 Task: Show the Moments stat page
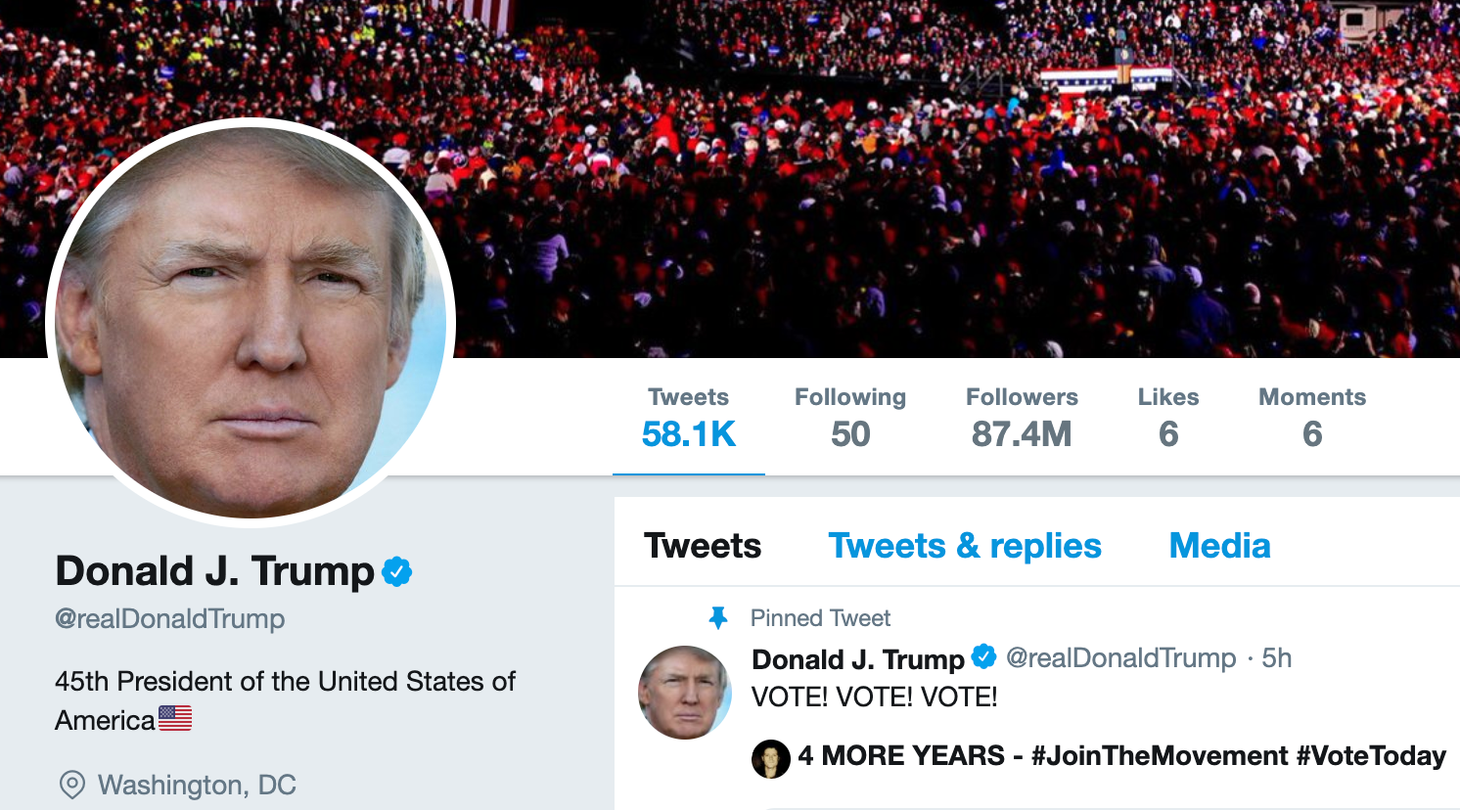click(1312, 417)
